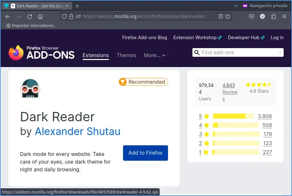Focus the Find add-ons search field

[238, 52]
